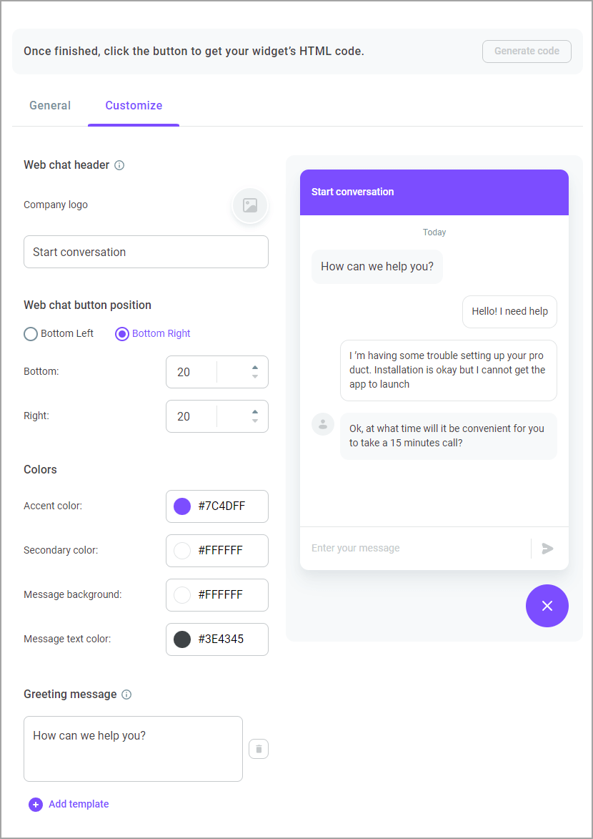Switch to the General tab
The image size is (593, 839).
pyautogui.click(x=50, y=105)
